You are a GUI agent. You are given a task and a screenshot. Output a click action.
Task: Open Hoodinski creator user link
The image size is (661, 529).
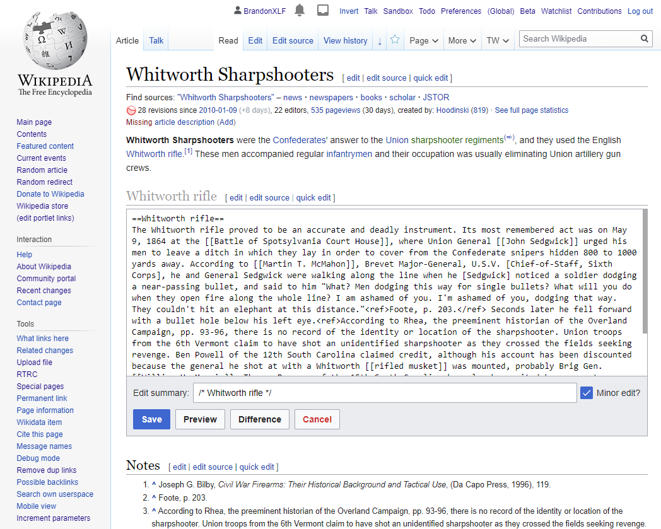coord(452,110)
